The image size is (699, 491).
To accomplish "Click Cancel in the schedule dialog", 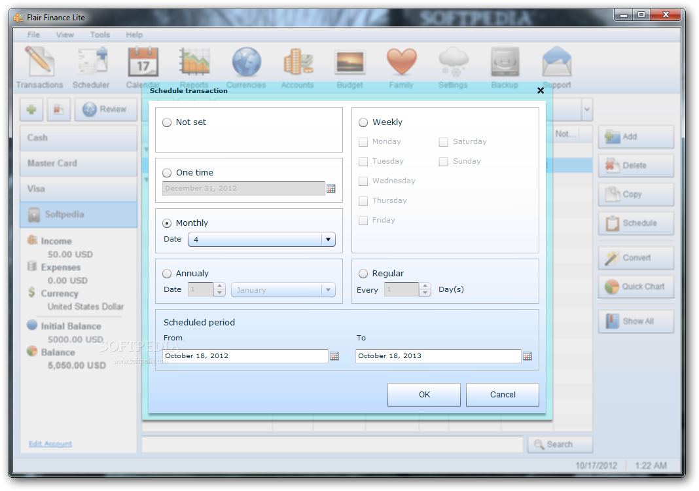I will point(503,395).
